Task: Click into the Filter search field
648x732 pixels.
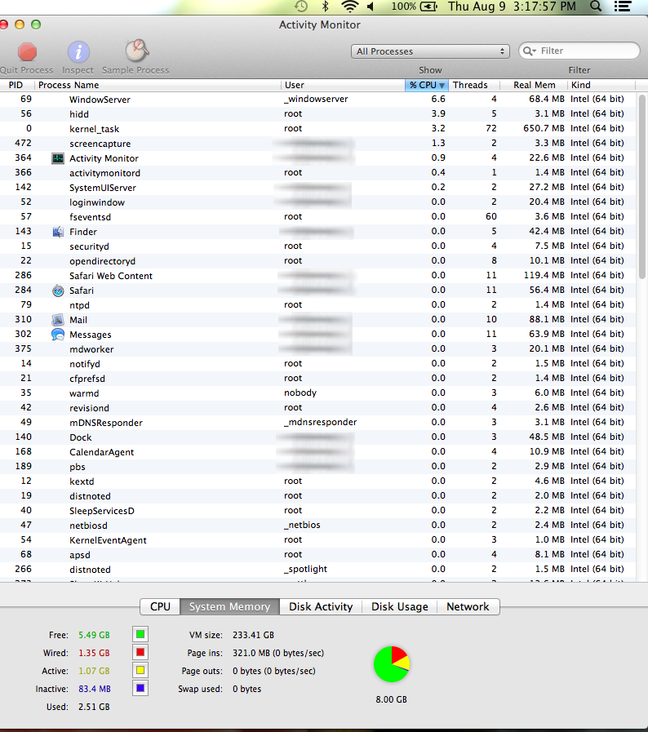Action: tap(579, 51)
